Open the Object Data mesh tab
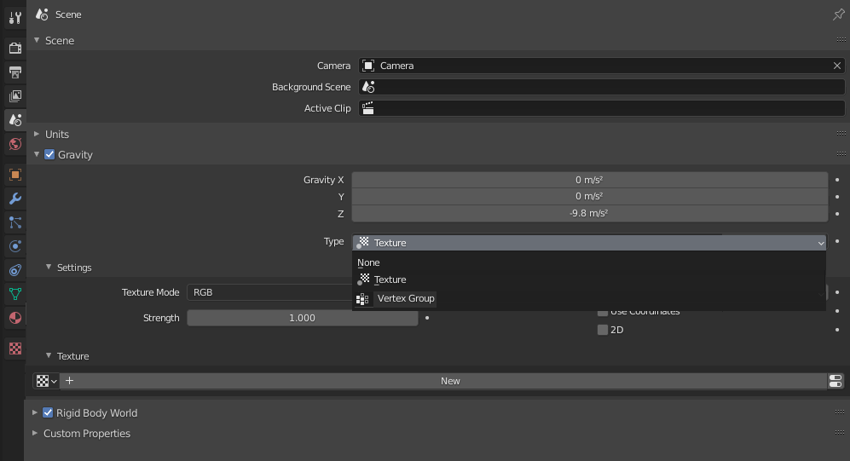 [x=15, y=294]
